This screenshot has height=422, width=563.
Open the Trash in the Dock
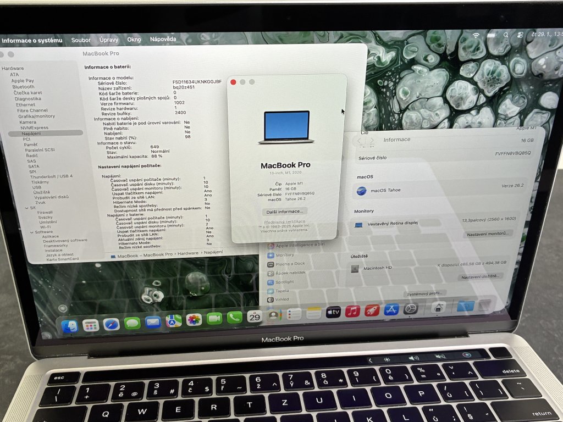(485, 305)
